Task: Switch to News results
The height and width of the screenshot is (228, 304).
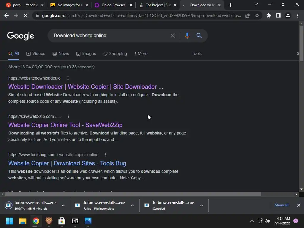Action: pyautogui.click(x=61, y=54)
